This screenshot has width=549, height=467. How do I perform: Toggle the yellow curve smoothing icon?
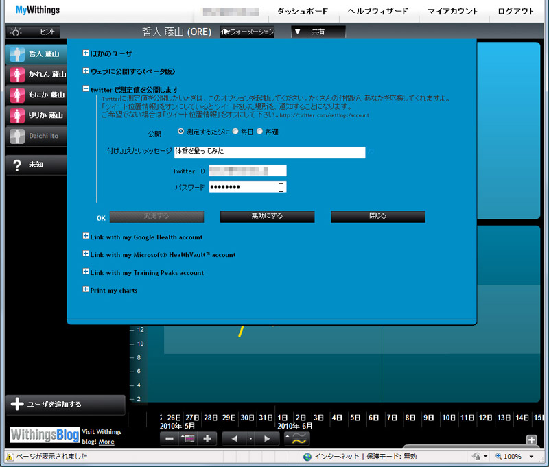[x=297, y=439]
